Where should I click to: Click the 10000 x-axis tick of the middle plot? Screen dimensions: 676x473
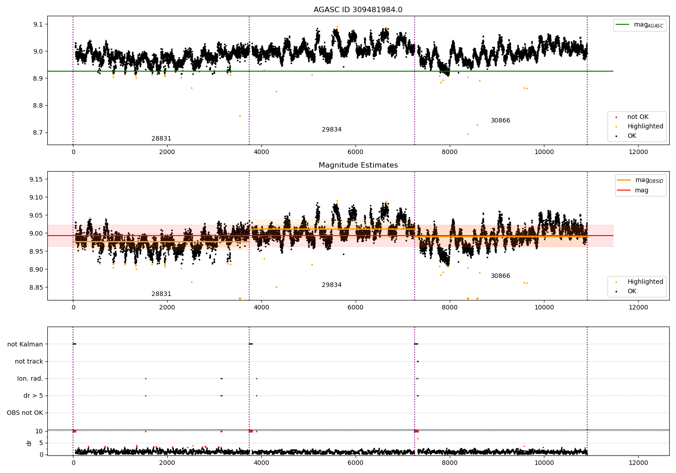point(544,308)
